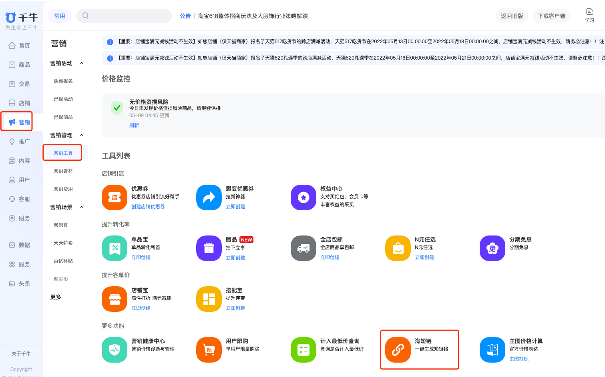The height and width of the screenshot is (377, 605).
Task: Collapse the 营销场景 submenu chevron
Action: point(82,207)
